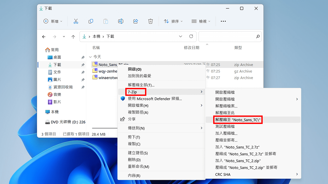Open the 排序 (Sort) dropdown
Screen dimensions: 328x184
pyautogui.click(x=173, y=21)
